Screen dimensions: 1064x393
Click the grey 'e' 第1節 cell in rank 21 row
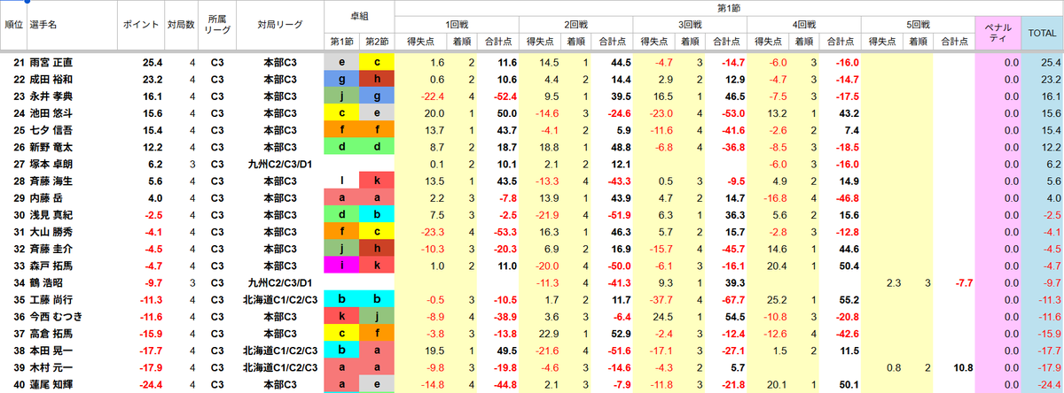pos(341,63)
